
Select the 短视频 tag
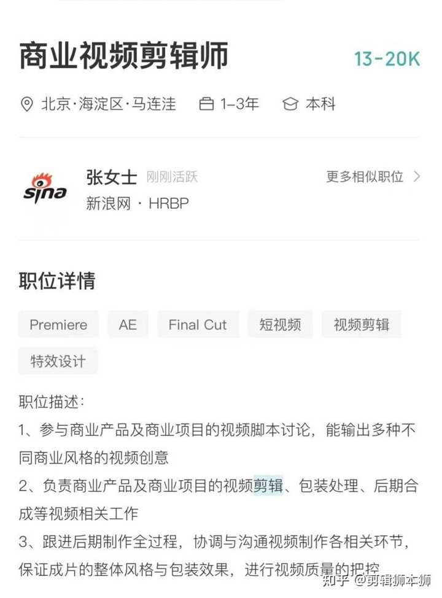[x=281, y=325]
